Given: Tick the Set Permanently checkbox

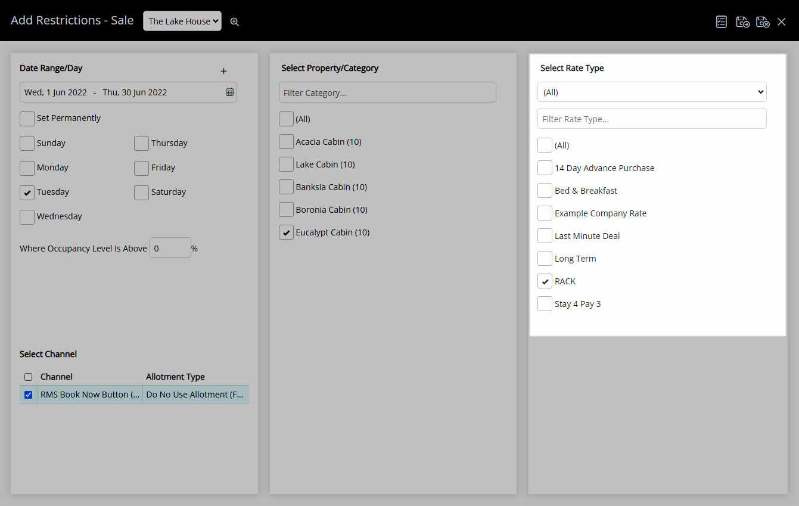Looking at the screenshot, I should click(x=27, y=118).
